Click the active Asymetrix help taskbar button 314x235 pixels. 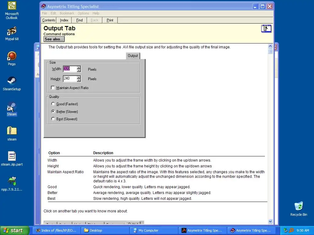(x=252, y=230)
